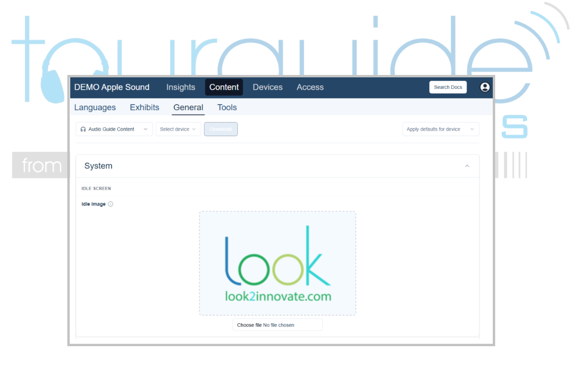573x382 pixels.
Task: Expand the Apply defaults for device dropdown
Action: click(x=440, y=129)
